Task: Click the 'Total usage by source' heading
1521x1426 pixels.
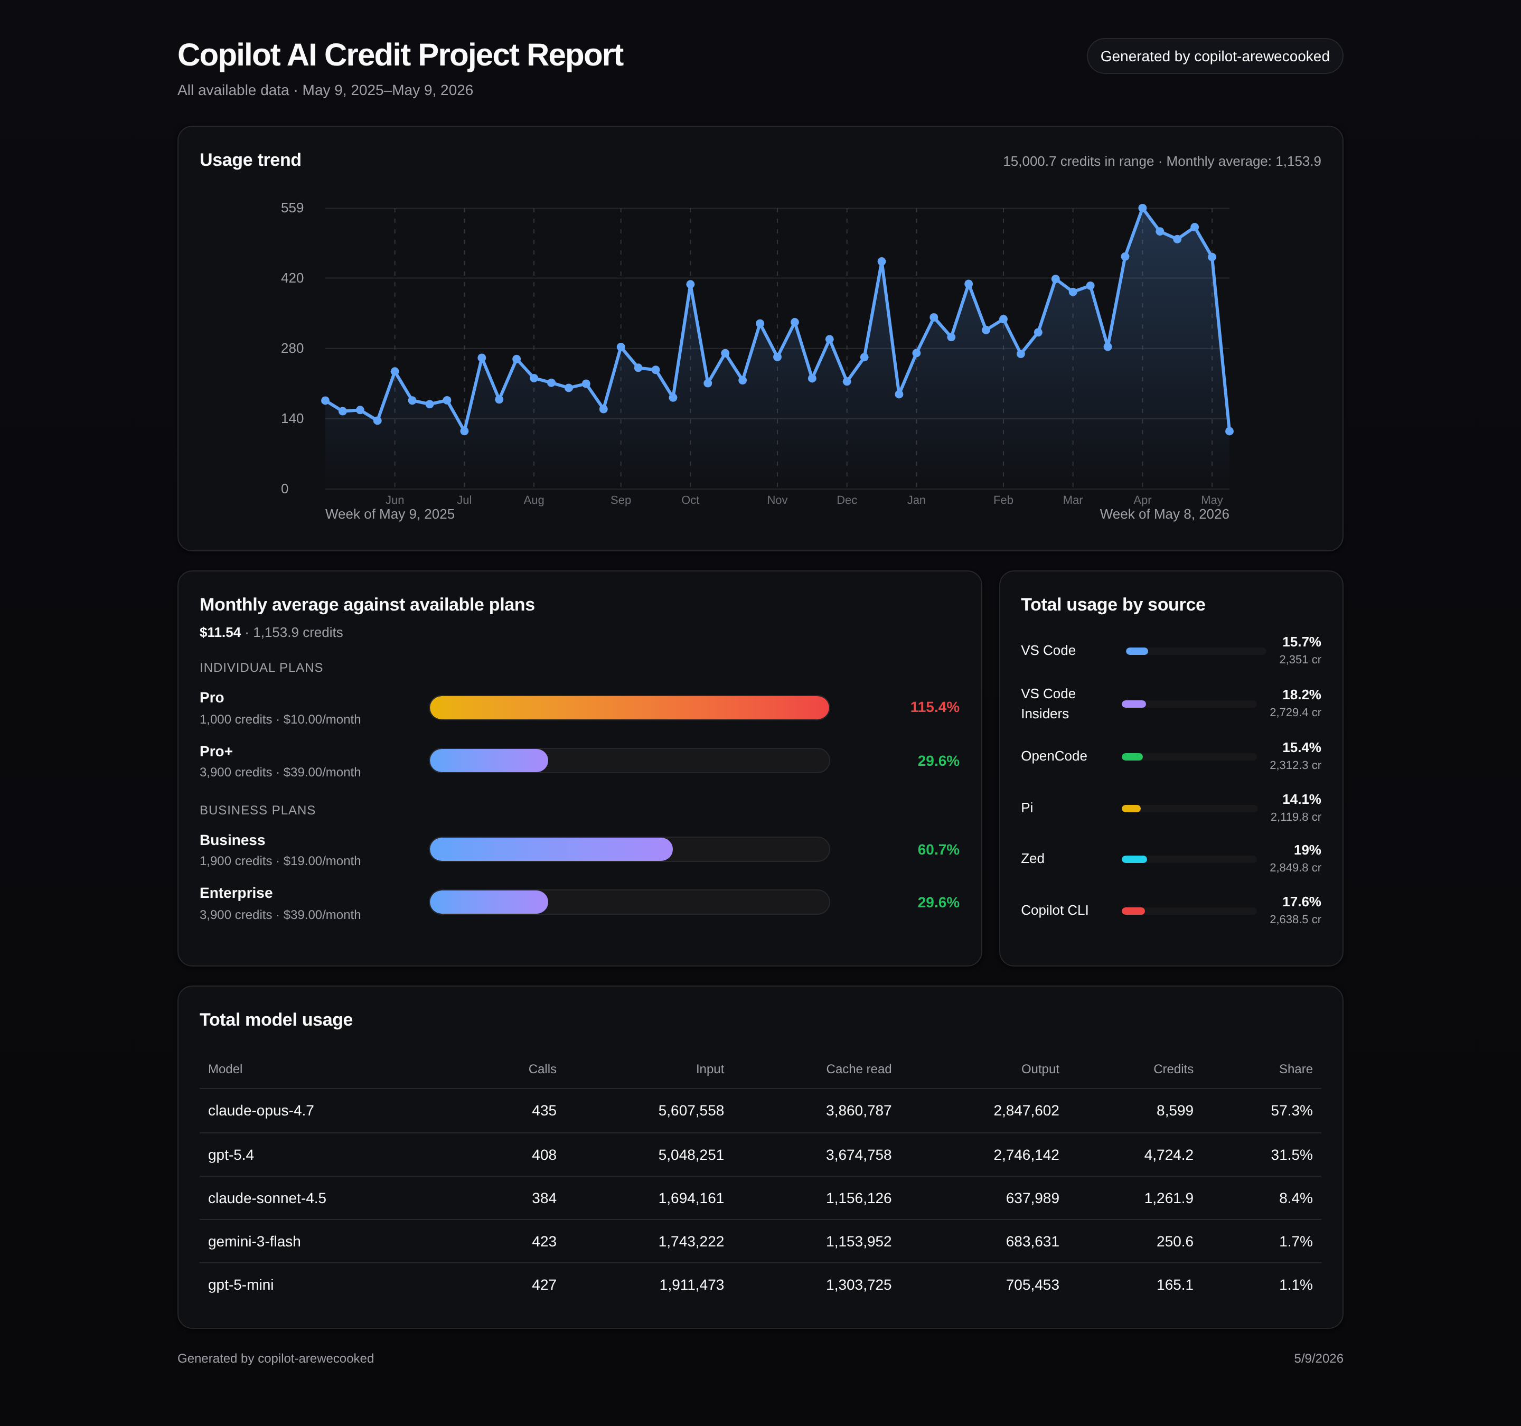Action: tap(1113, 604)
